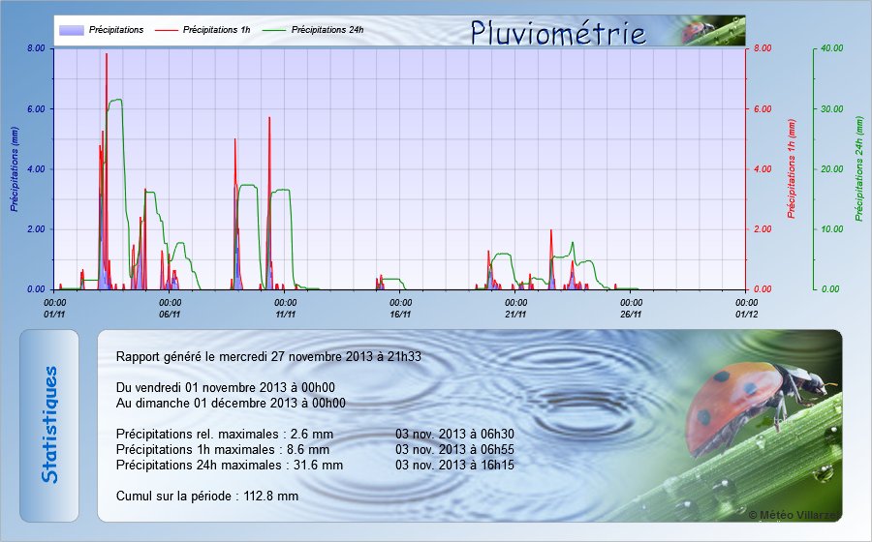Select the vertical Statistiques side tab
The height and width of the screenshot is (542, 872).
point(49,426)
